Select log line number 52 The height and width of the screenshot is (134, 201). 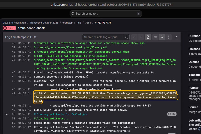click(13, 123)
